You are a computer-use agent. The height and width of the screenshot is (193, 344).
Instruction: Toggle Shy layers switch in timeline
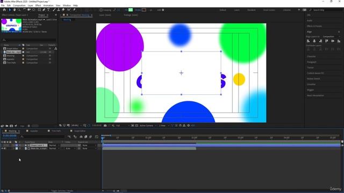81,137
